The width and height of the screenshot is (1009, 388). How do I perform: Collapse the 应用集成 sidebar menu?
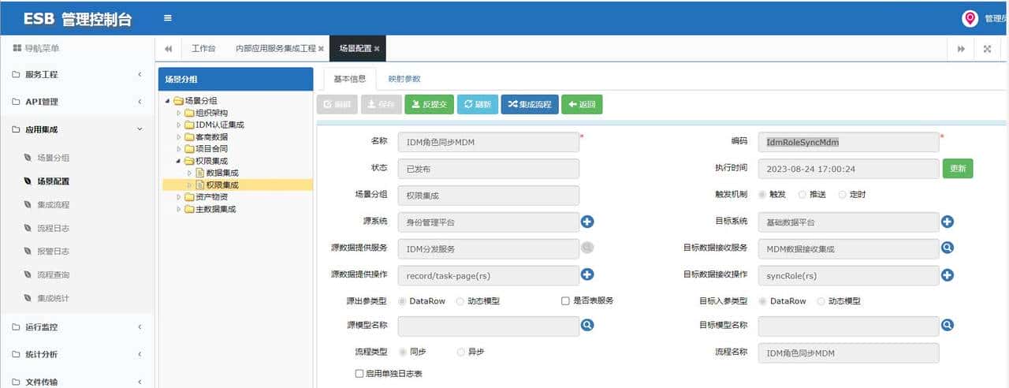tap(77, 129)
